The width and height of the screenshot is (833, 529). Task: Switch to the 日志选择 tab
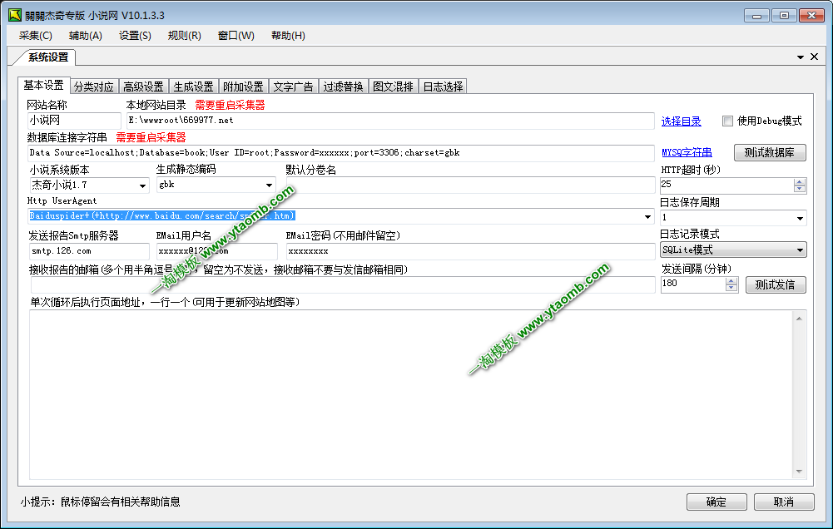click(x=443, y=87)
